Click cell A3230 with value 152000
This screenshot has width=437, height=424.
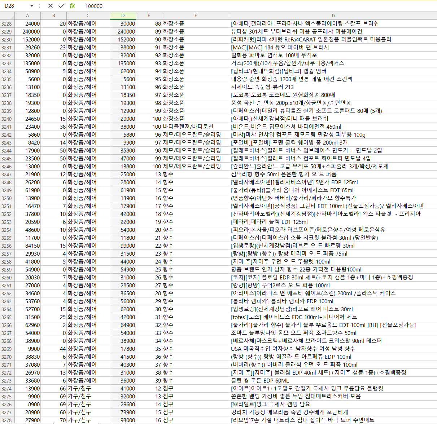(x=27, y=39)
